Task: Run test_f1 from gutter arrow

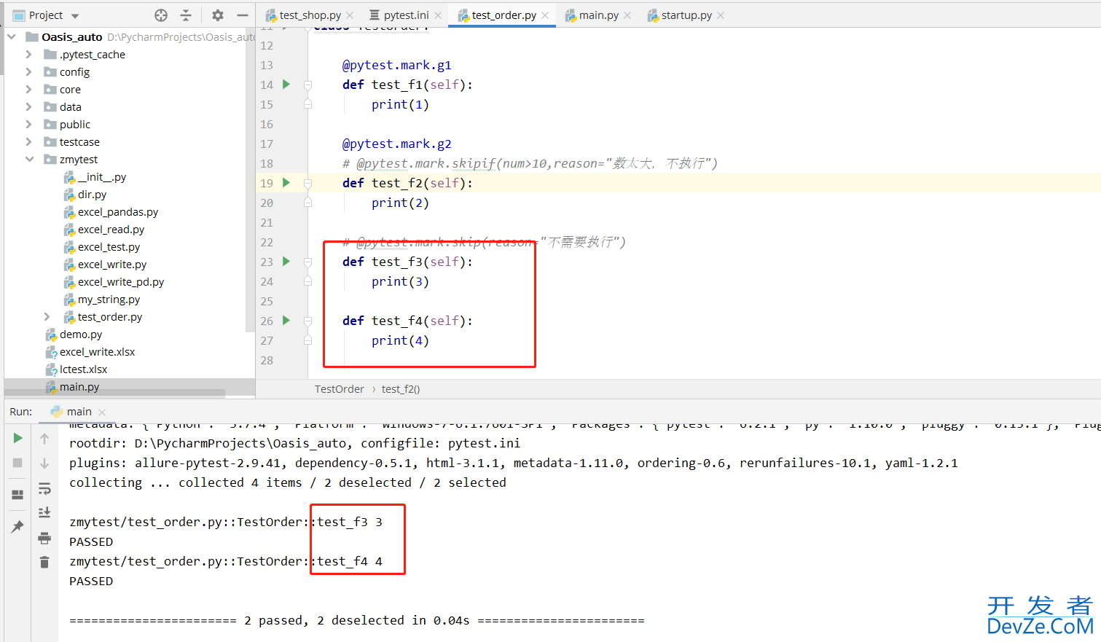Action: 286,85
